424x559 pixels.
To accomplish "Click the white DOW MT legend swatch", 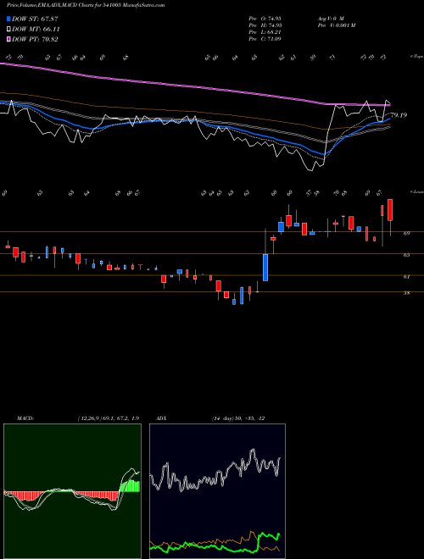I will tap(8, 30).
